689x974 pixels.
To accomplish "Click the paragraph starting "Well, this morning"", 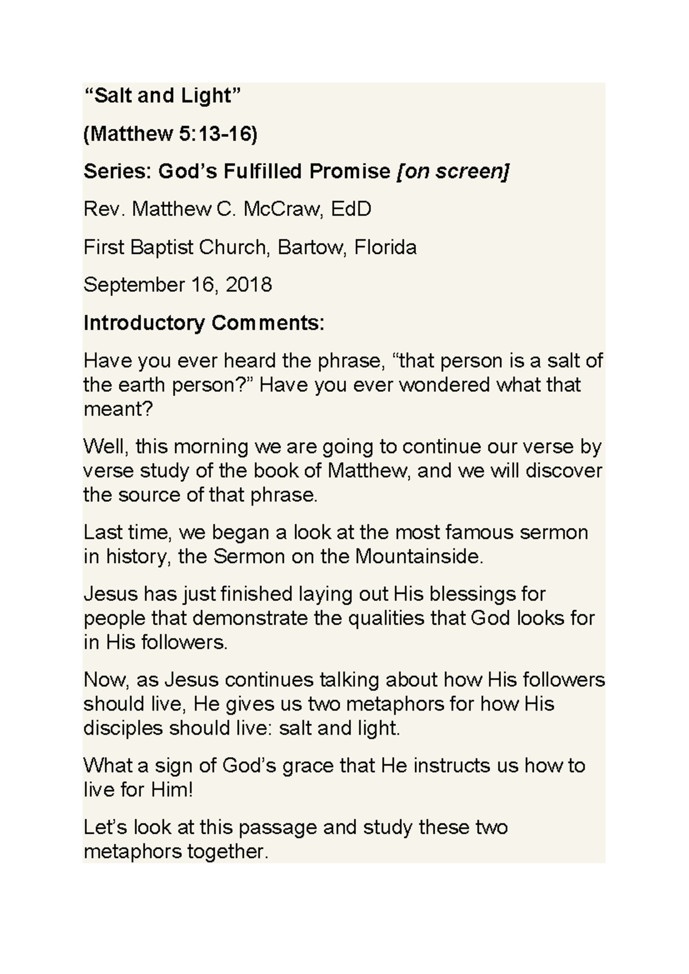I will coord(343,470).
